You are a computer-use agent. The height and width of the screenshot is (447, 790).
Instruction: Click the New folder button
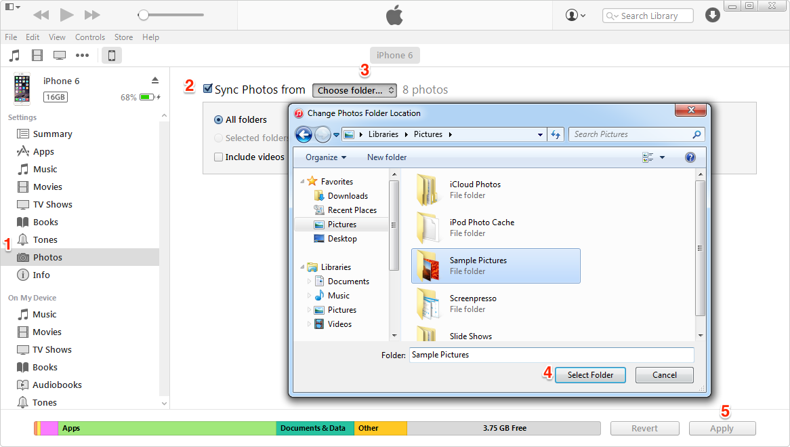click(x=387, y=157)
